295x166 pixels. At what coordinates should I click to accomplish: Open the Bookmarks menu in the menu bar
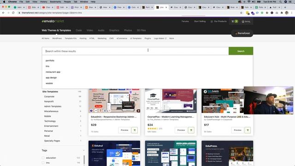pyautogui.click(x=55, y=2)
